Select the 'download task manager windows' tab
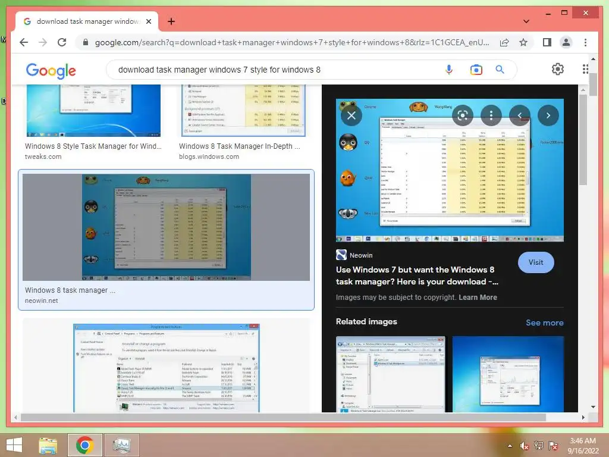609x457 pixels. 87,21
